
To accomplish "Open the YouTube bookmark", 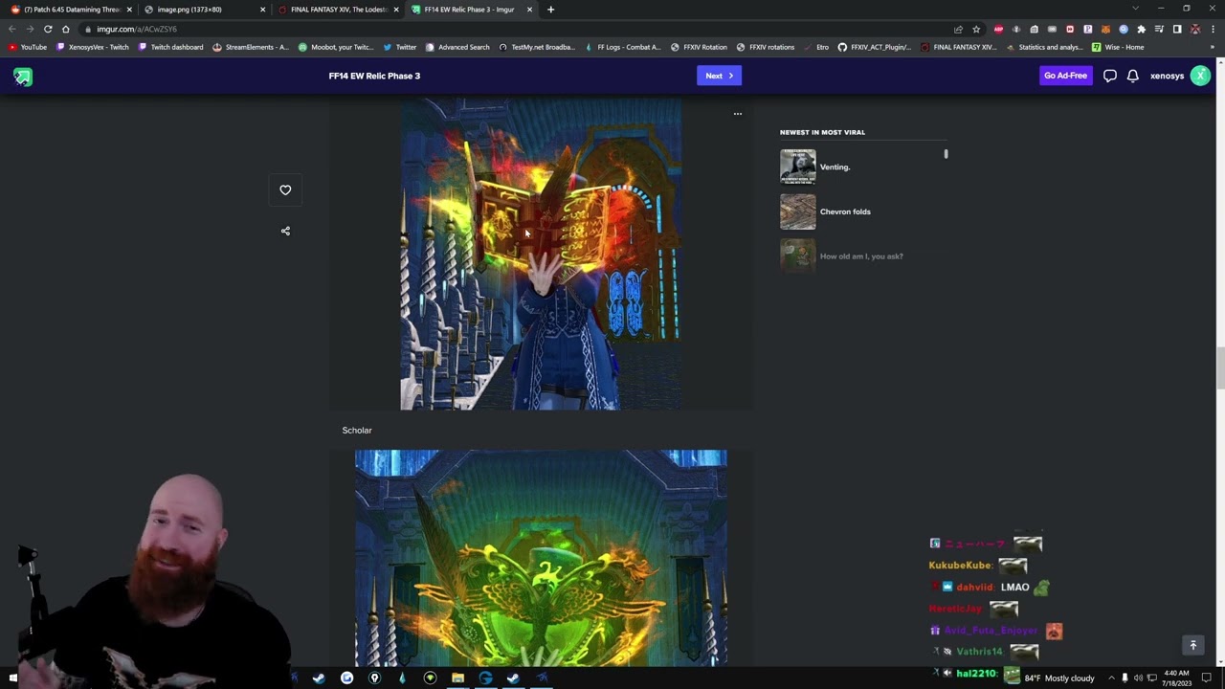I will coord(28,47).
